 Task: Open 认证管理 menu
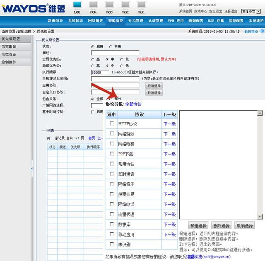[x=156, y=21]
